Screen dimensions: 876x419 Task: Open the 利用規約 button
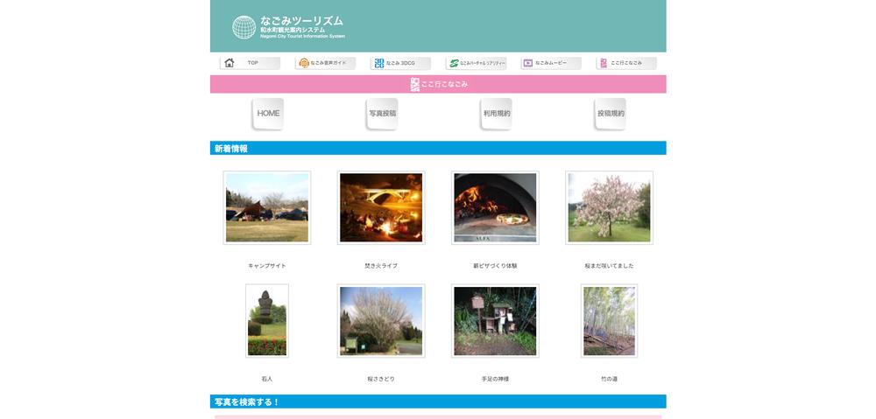pos(496,113)
